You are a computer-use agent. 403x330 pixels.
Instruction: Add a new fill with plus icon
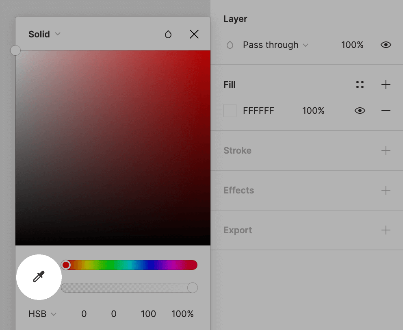coord(386,85)
